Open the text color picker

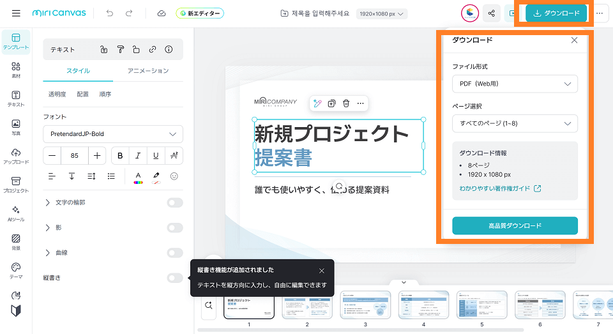click(x=137, y=176)
